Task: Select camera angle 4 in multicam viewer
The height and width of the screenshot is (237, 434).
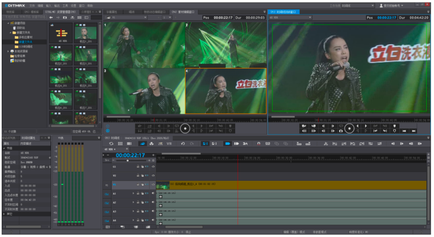Action: pos(225,91)
